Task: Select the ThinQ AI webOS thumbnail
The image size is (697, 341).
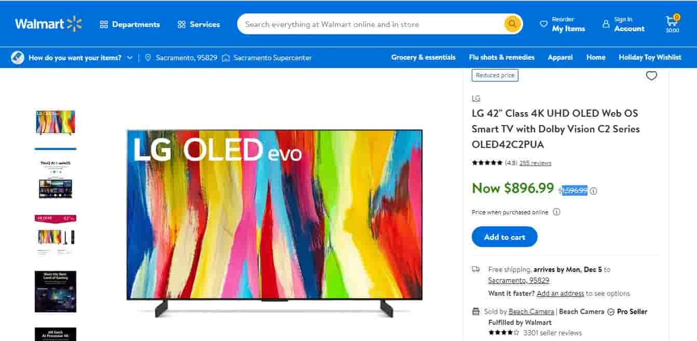Action: (56, 179)
